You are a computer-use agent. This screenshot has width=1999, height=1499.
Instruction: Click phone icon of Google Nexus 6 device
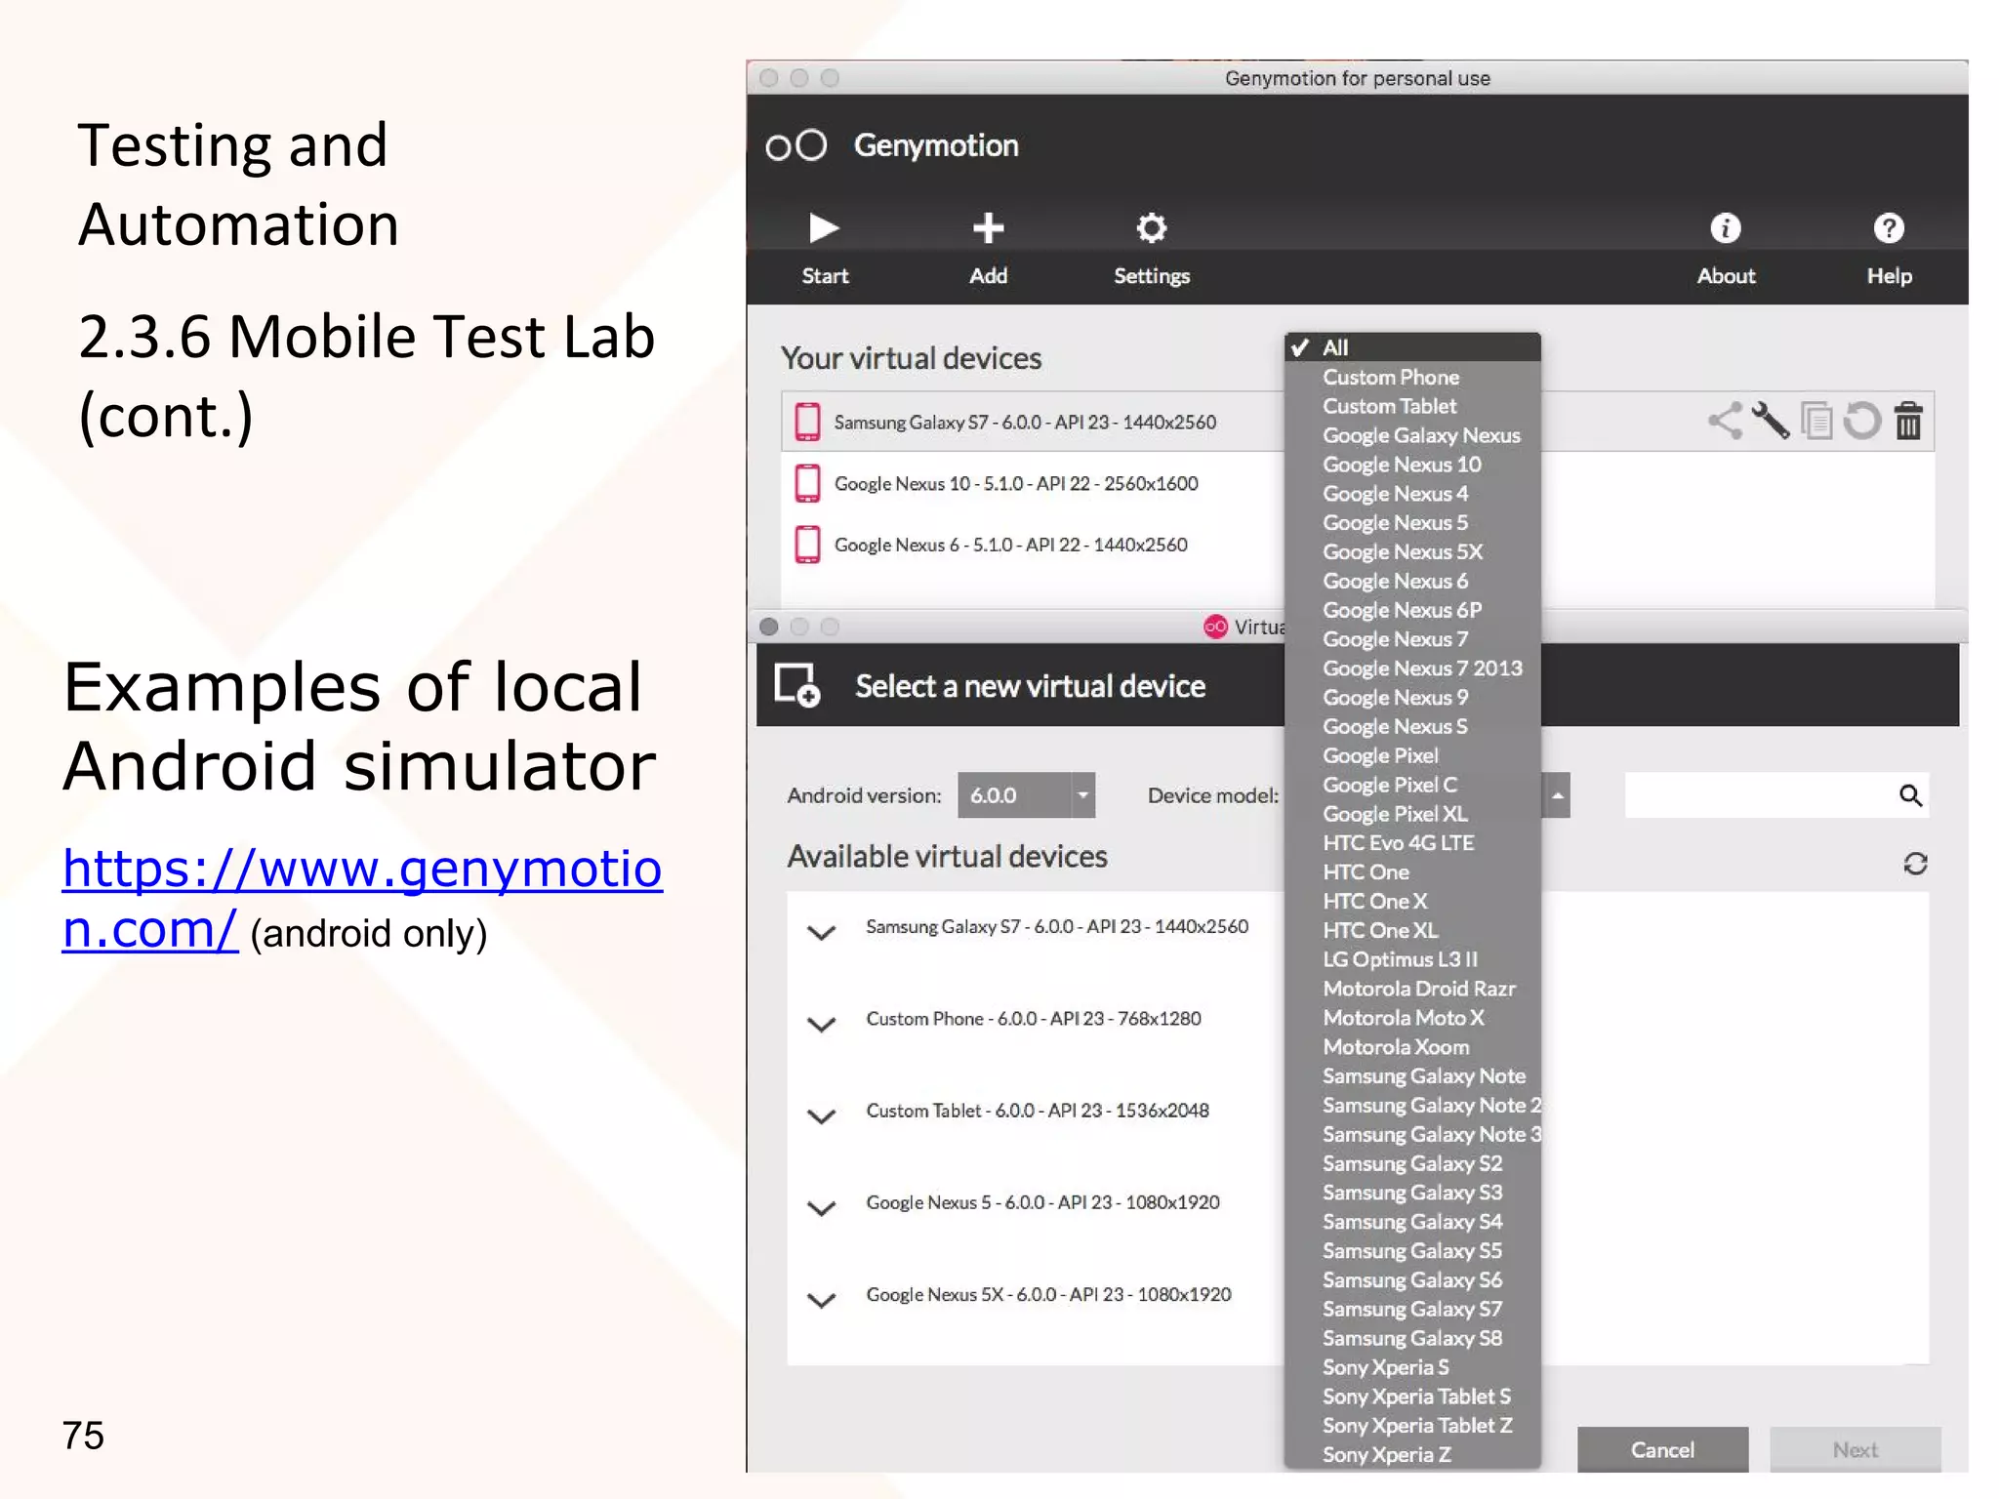807,545
